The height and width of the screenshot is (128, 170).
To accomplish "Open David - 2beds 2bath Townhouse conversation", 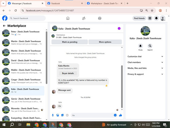I will (23, 62).
